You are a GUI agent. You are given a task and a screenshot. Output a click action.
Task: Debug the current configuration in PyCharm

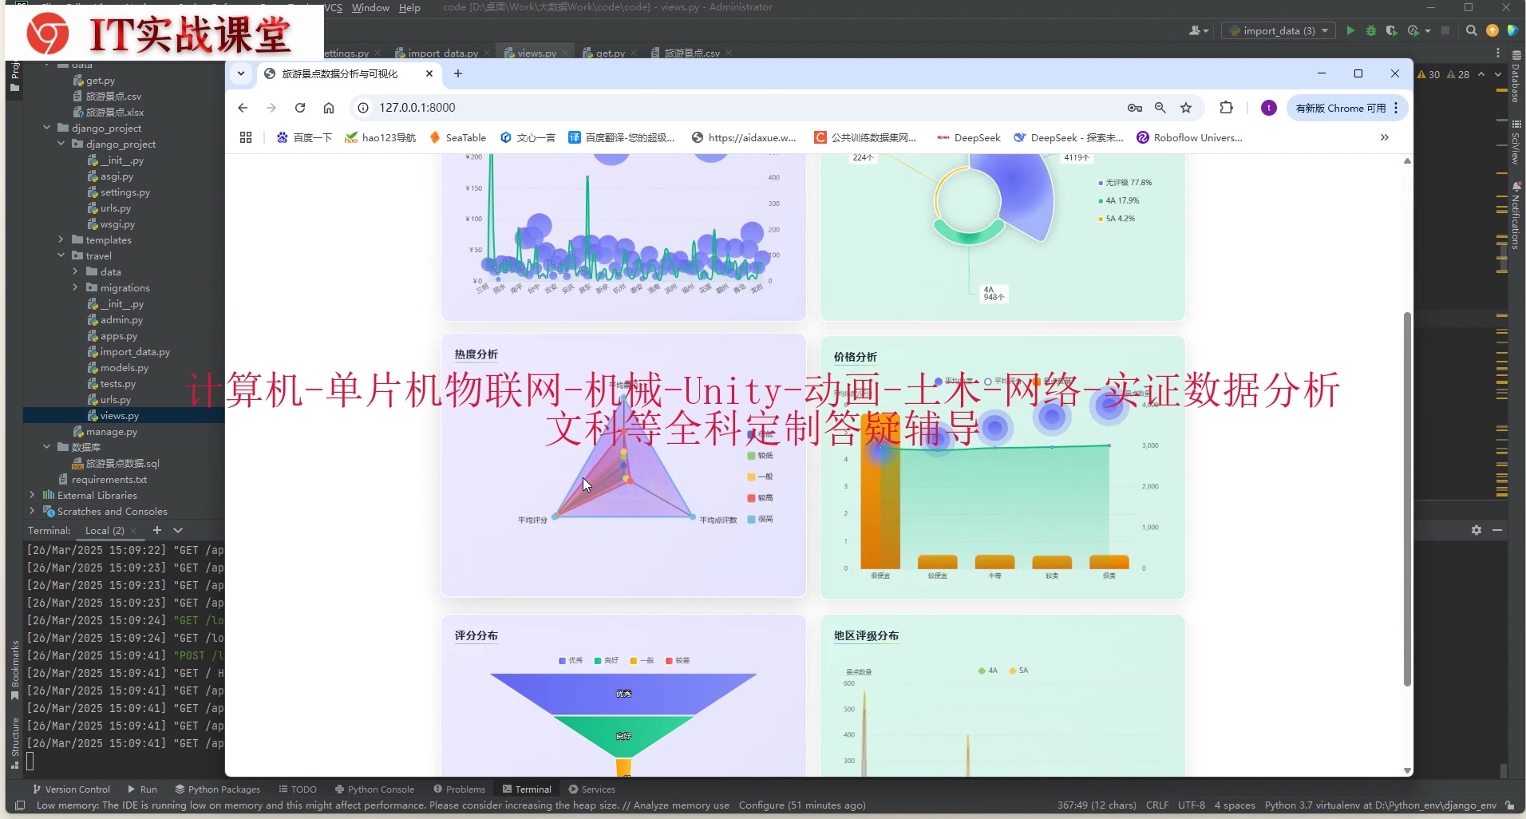click(1371, 30)
